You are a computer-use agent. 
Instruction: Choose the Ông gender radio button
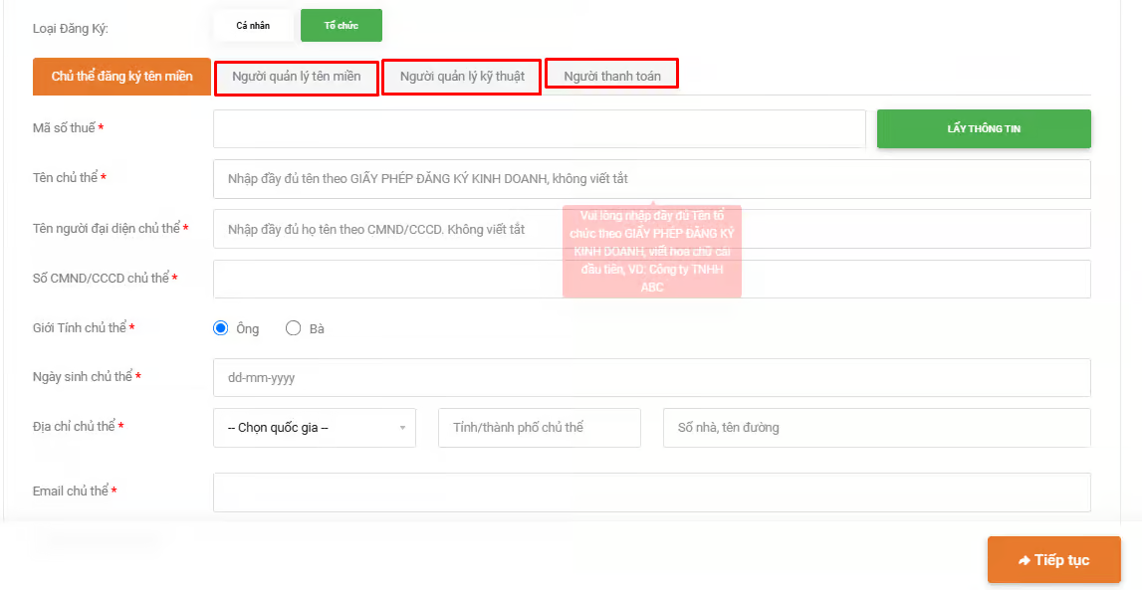coord(221,327)
